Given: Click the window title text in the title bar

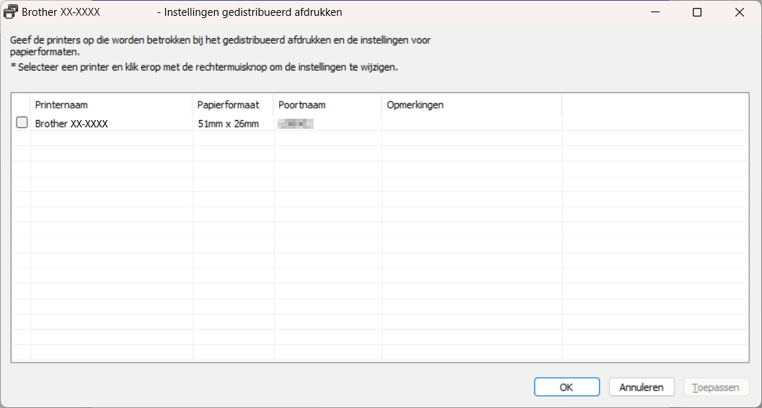Looking at the screenshot, I should tap(249, 12).
